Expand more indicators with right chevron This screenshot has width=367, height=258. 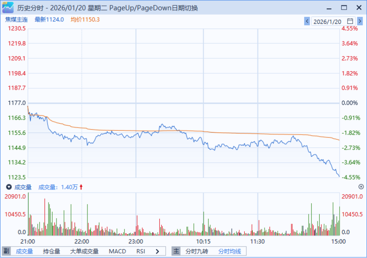[157, 251]
